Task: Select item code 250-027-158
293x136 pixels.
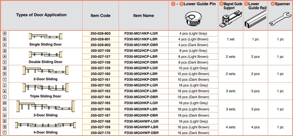Action: [x=100, y=62]
